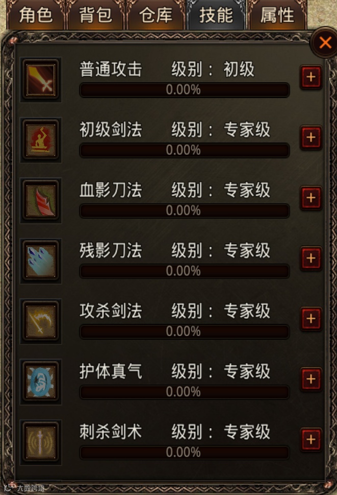The width and height of the screenshot is (337, 495).
Task: Open the 背包 tab
Action: [96, 15]
